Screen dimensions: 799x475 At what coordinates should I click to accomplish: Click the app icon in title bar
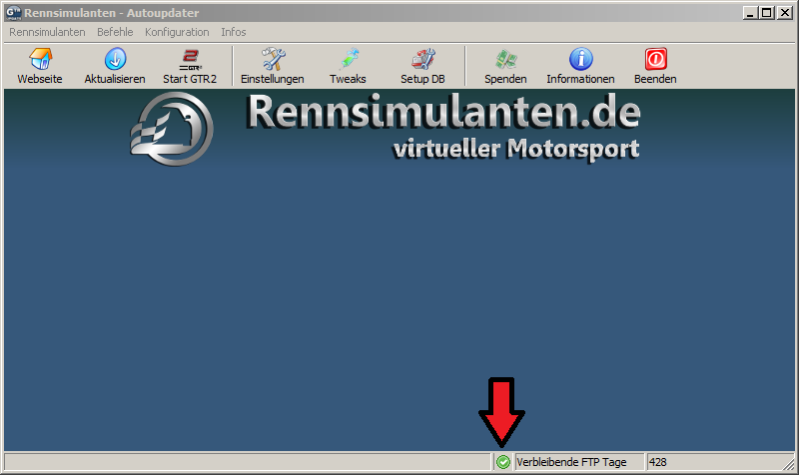(14, 12)
